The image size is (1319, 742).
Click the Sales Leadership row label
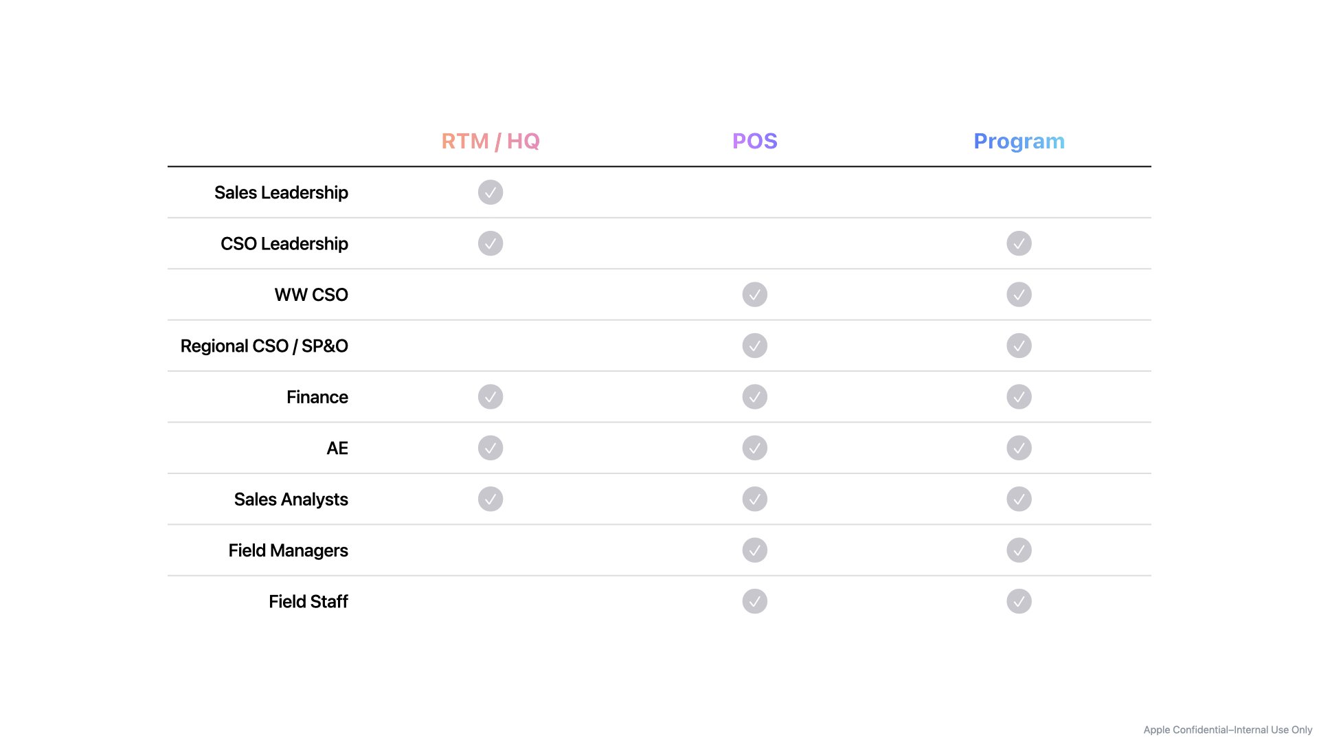(x=281, y=192)
